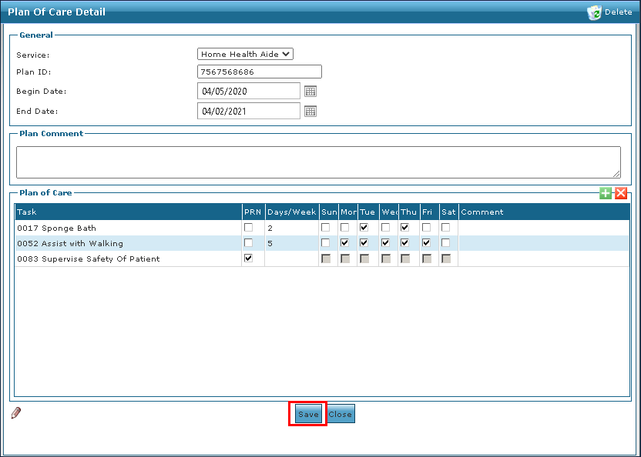Click the red X remove task icon
Image resolution: width=641 pixels, height=457 pixels.
(x=621, y=193)
